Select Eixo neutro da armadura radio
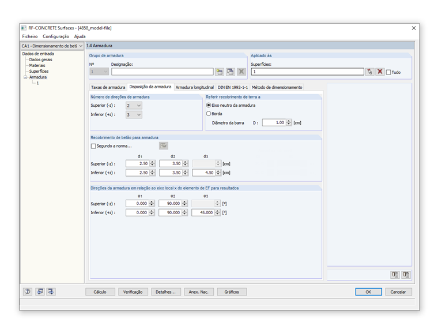Screen dimensions: 438x329 (209, 105)
